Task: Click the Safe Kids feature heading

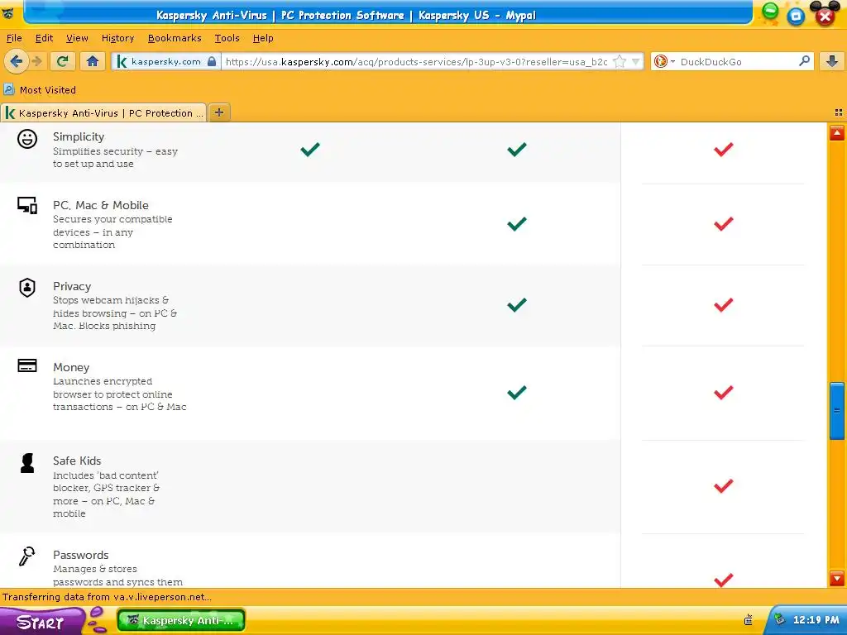Action: [77, 461]
